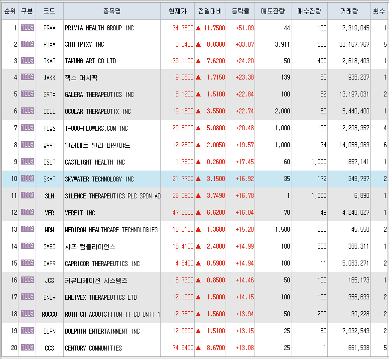Select the SKYWATER TECHNOLOGY INC stock name
Screen dimensions: 389x359
click(x=99, y=179)
